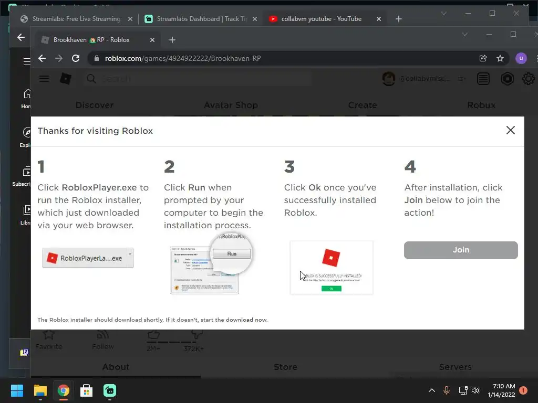Screen dimensions: 538x403
Task: Click the Roblox installed successfully illustration
Action: 332,267
